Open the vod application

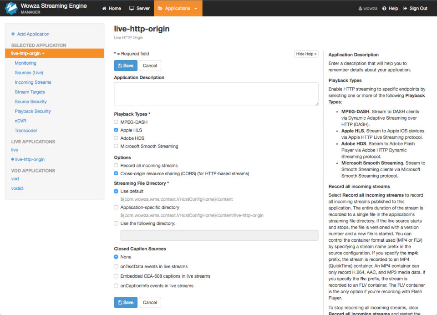15,179
